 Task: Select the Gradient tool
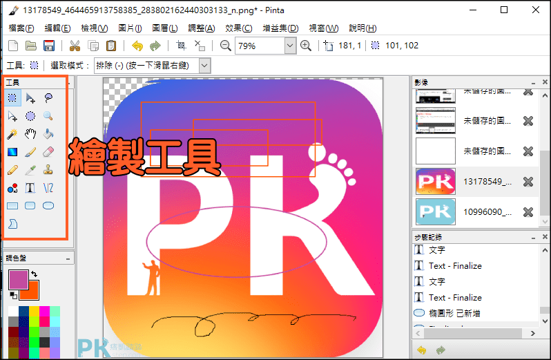pyautogui.click(x=12, y=151)
